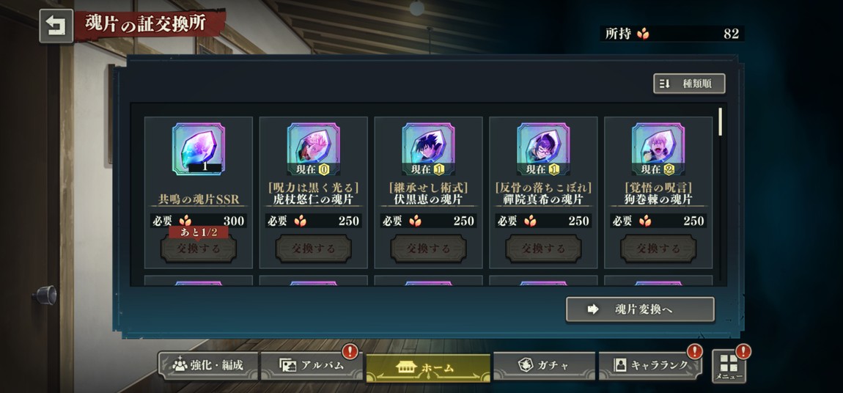Click the 魂片変換へ button
The width and height of the screenshot is (843, 393).
pos(641,309)
